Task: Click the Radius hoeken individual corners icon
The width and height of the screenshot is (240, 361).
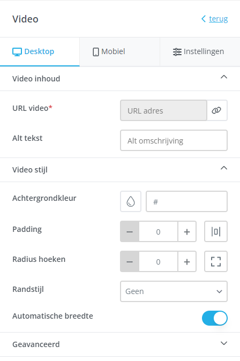Action: click(x=216, y=261)
